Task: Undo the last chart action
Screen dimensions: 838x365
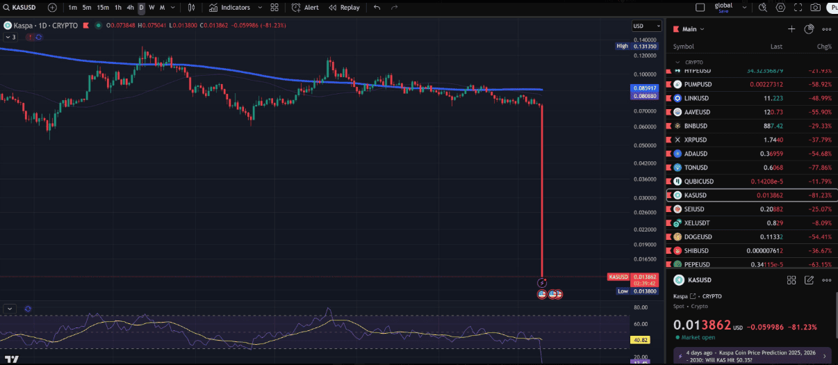Action: point(377,8)
